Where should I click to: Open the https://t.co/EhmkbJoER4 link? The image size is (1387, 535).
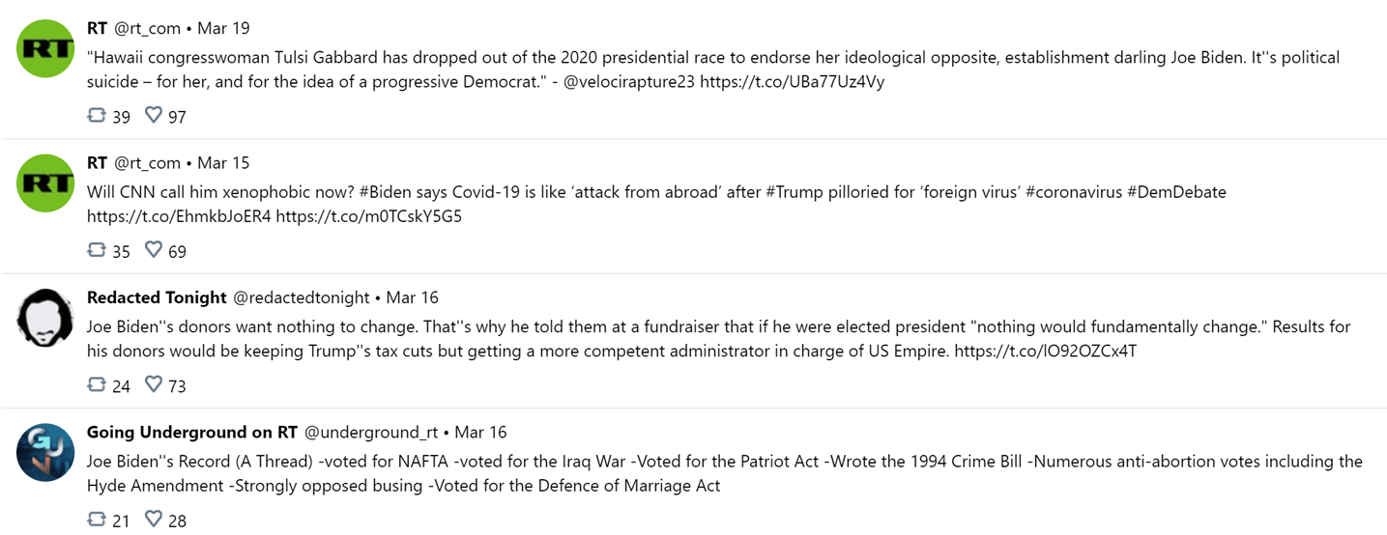(179, 216)
